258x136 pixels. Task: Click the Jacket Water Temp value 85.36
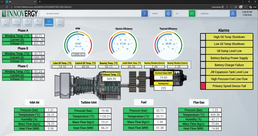click(x=132, y=67)
